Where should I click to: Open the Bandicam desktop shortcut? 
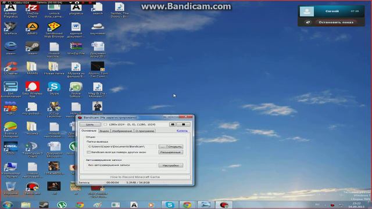click(x=33, y=188)
